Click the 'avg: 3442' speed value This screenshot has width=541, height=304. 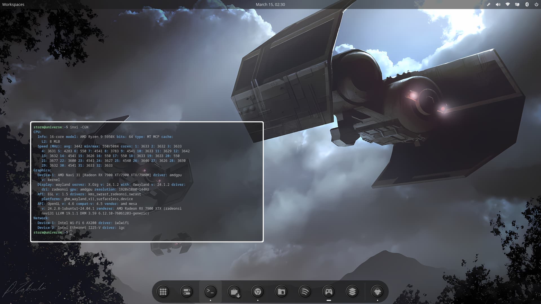click(x=73, y=146)
